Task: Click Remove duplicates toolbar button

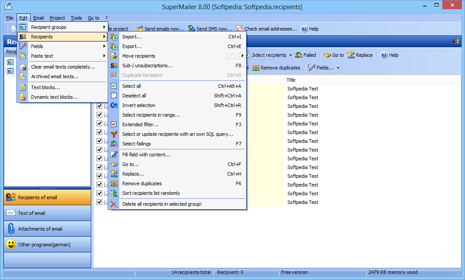Action: coord(276,68)
